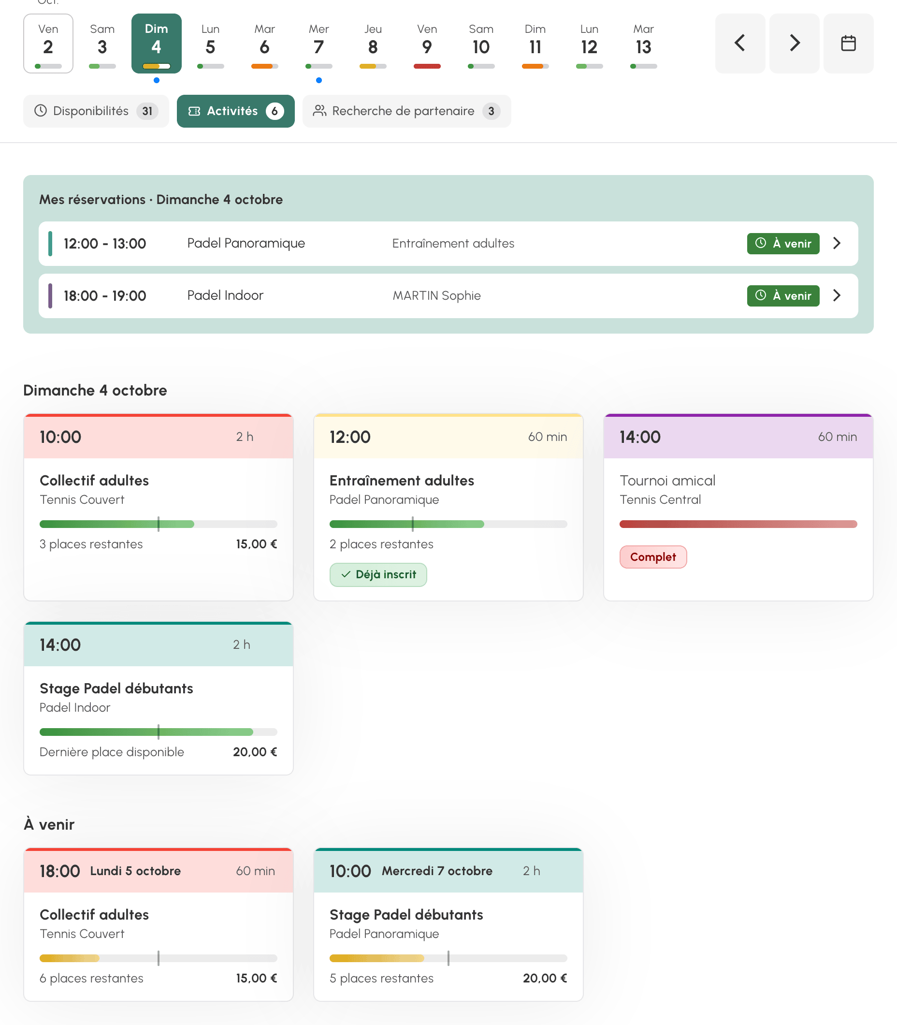Click MARTIN Sophie in the reservation row
Screen dimensions: 897x1025
436,295
